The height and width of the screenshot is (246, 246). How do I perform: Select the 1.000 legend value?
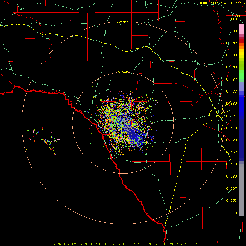[x=232, y=31]
